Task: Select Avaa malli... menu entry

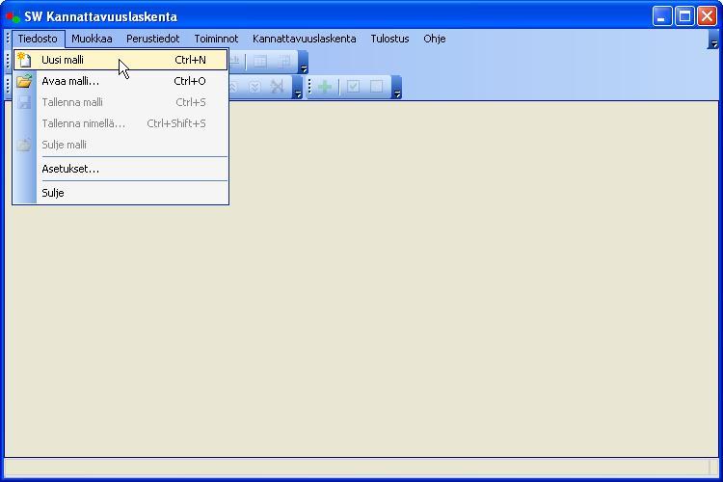Action: pos(120,81)
